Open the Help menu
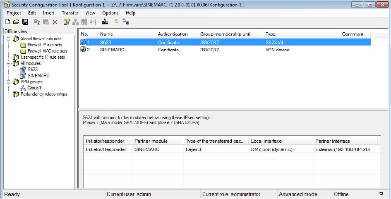The height and width of the screenshot is (199, 391). [130, 13]
